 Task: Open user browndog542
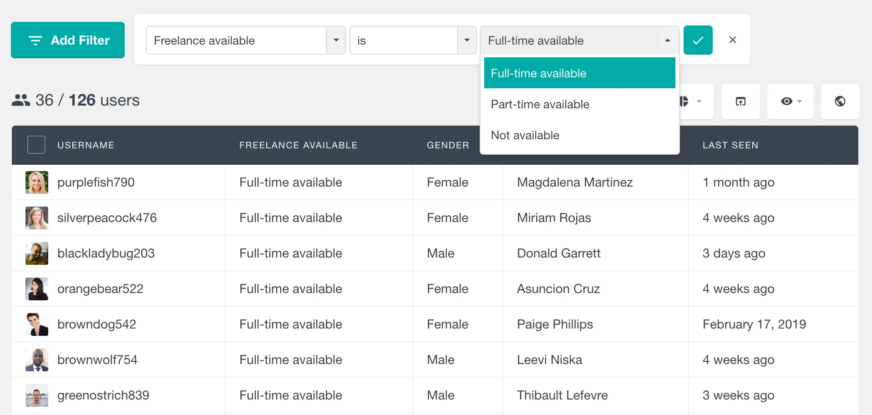(96, 324)
